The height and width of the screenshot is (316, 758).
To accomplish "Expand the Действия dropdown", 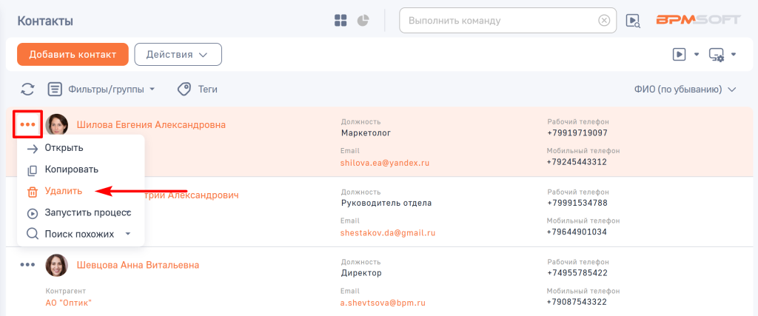I will tap(178, 54).
